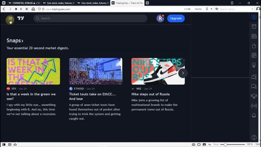Click the status bar sync cloud icon
Viewport: 261px width, 147px height.
15,145
